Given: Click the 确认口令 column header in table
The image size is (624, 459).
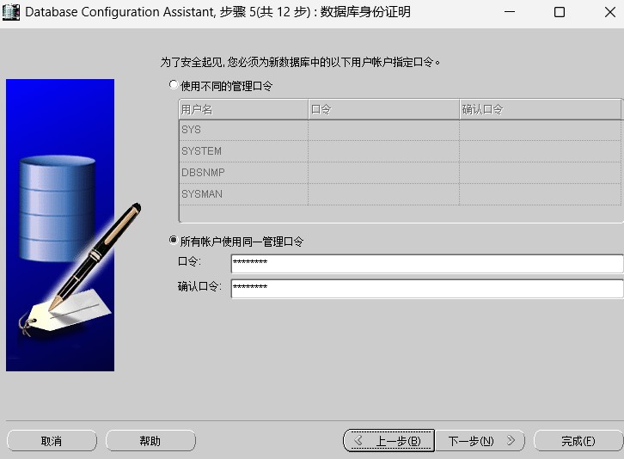Looking at the screenshot, I should (540, 109).
